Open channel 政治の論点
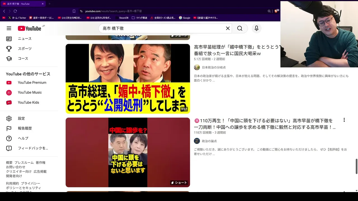The width and height of the screenshot is (358, 201). click(x=209, y=141)
